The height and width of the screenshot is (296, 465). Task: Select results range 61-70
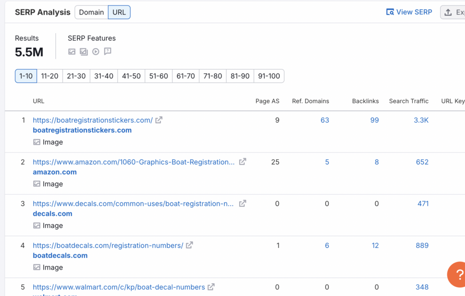186,76
